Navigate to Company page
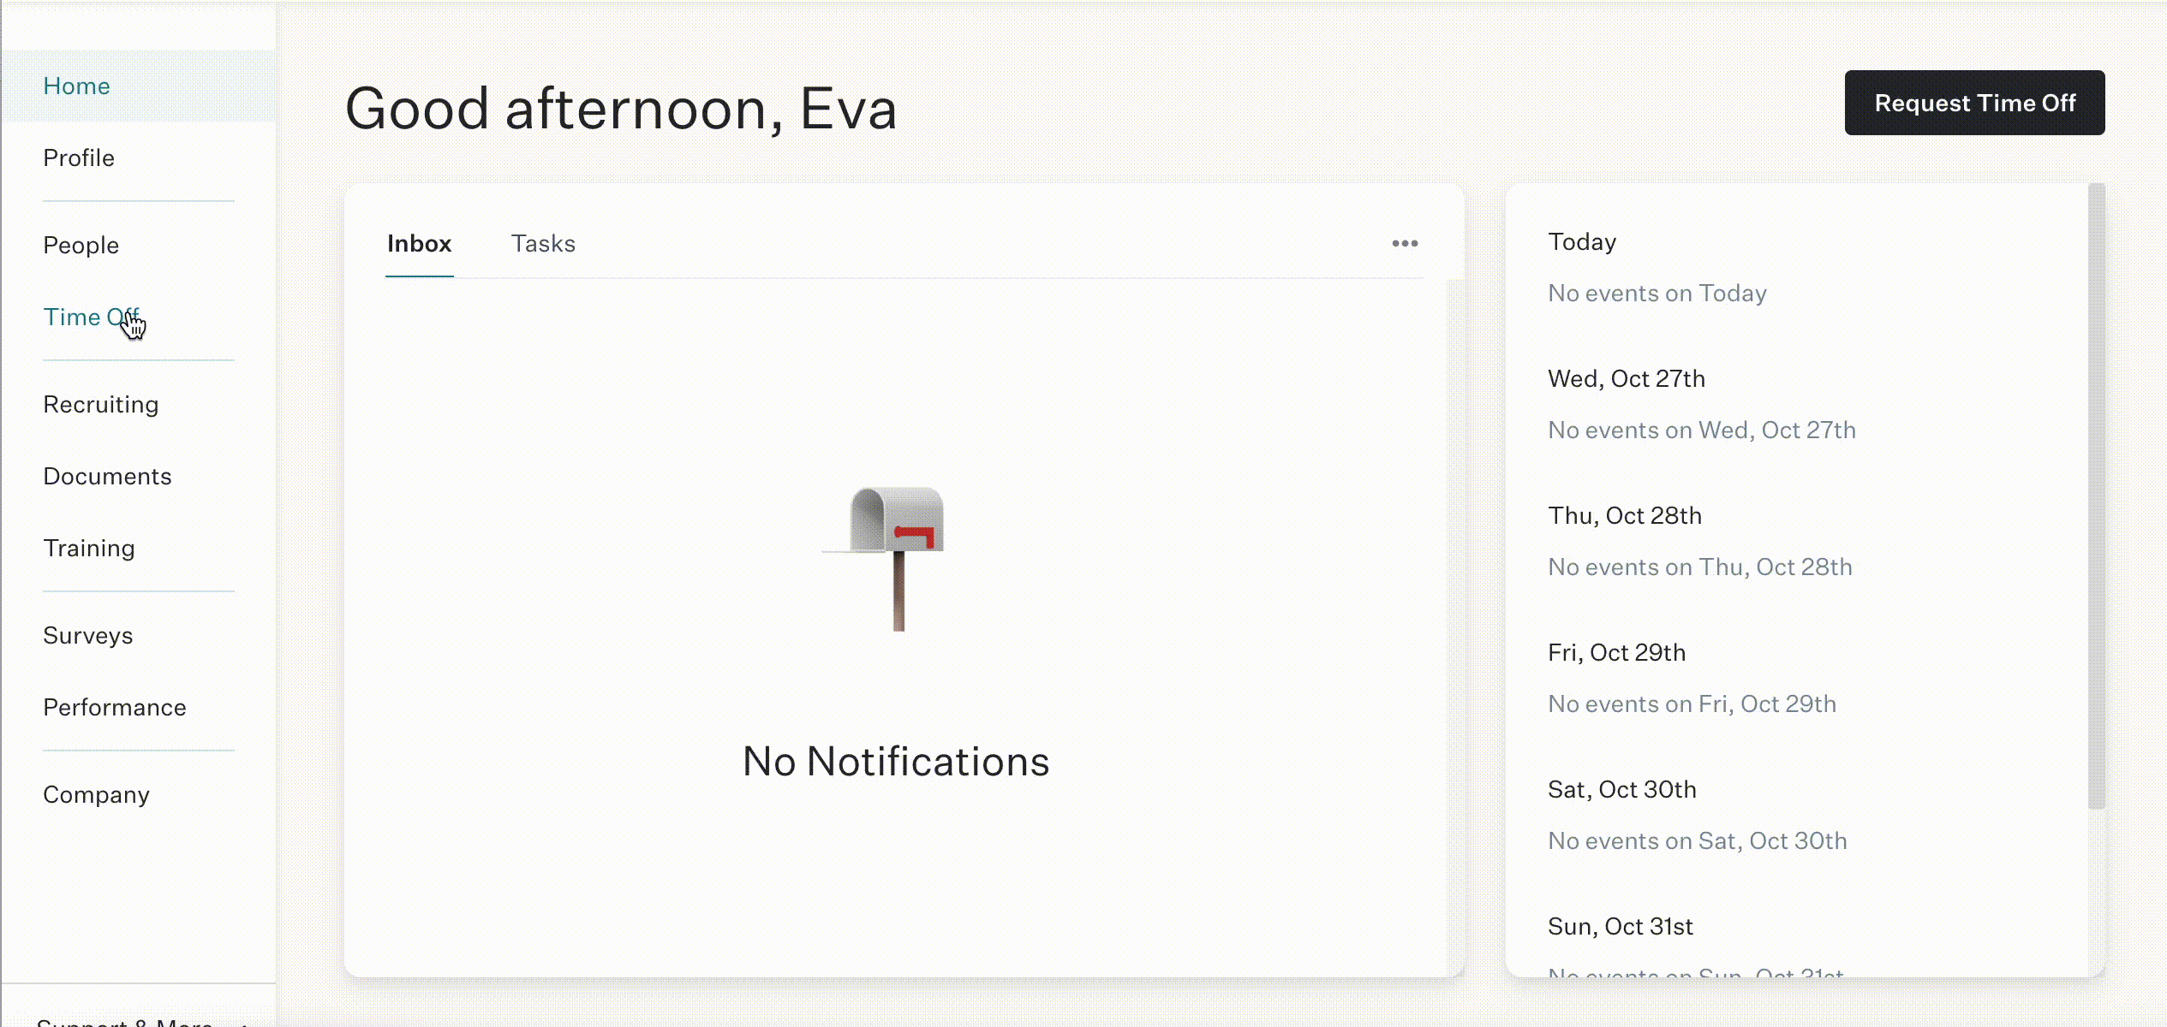Image resolution: width=2167 pixels, height=1027 pixels. [x=97, y=795]
